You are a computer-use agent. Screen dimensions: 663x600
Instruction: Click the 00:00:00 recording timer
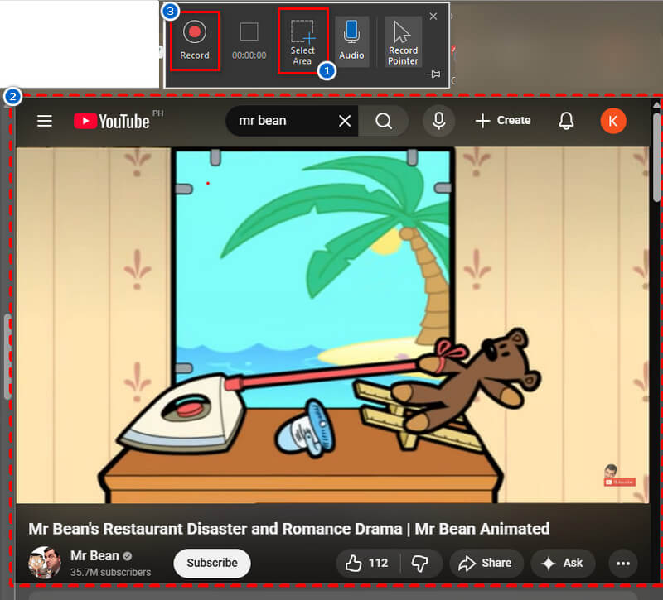coord(249,55)
